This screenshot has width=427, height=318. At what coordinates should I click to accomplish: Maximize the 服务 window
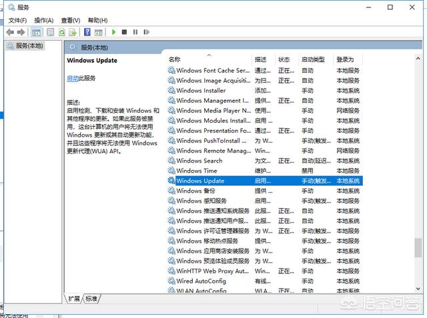pyautogui.click(x=390, y=7)
